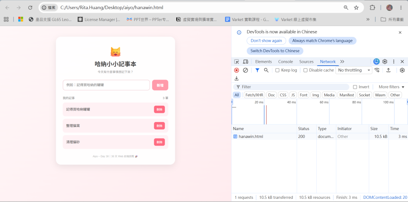Enable the Keep log checkbox
This screenshot has width=408, height=202.
(x=277, y=70)
